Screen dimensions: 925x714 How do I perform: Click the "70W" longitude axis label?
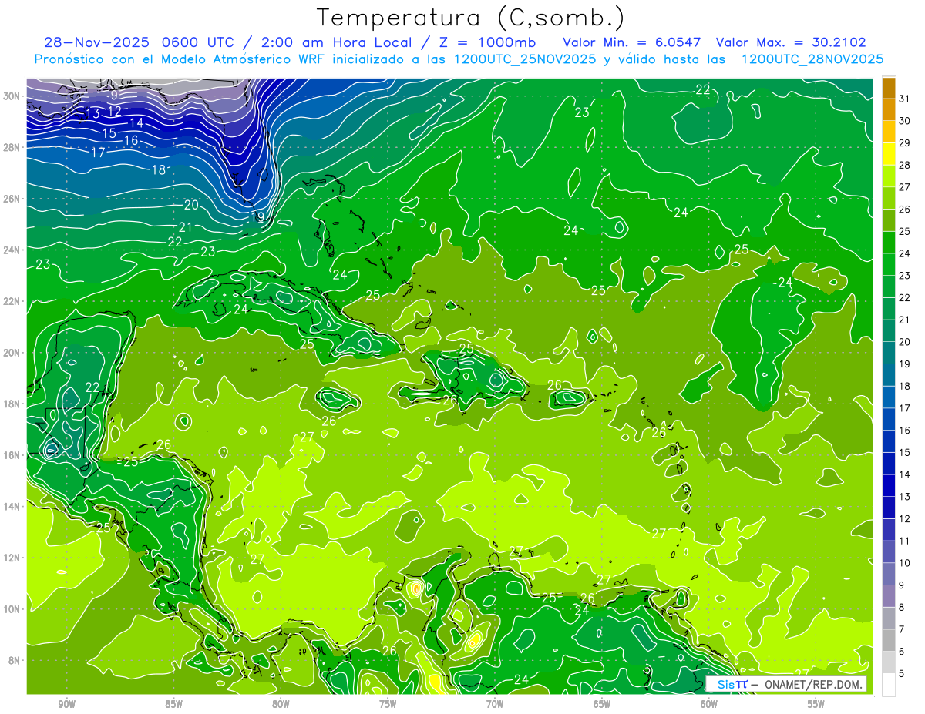click(x=495, y=705)
